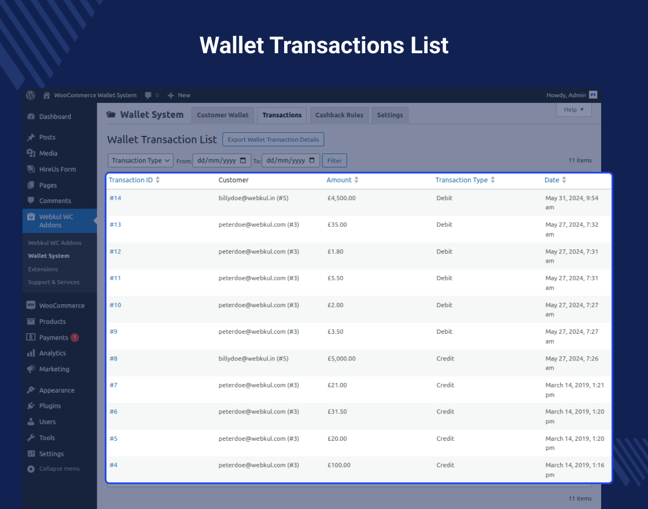Click Export Wallet Transaction Details
Viewport: 648px width, 509px height.
click(273, 139)
